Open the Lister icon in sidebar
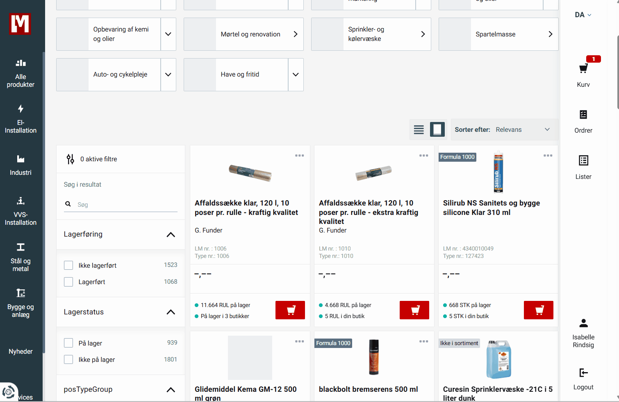 click(583, 161)
